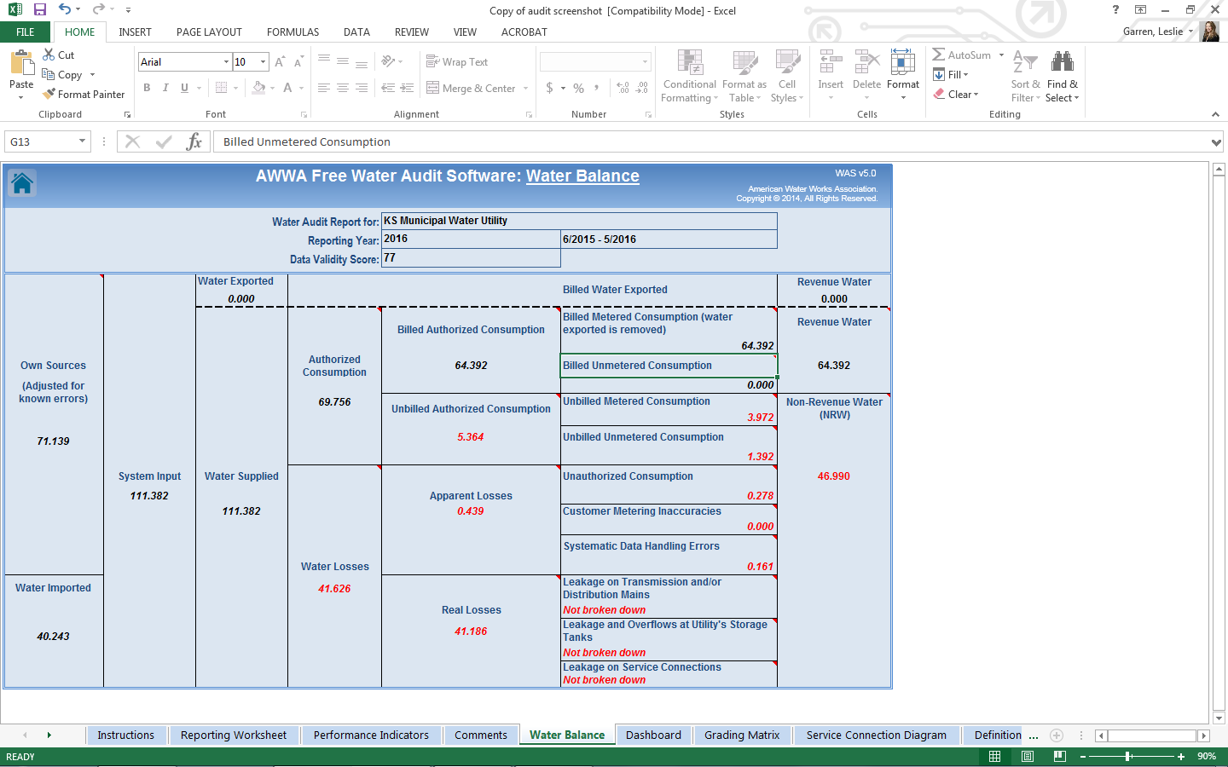Toggle underline formatting
The height and width of the screenshot is (767, 1228).
(x=184, y=88)
